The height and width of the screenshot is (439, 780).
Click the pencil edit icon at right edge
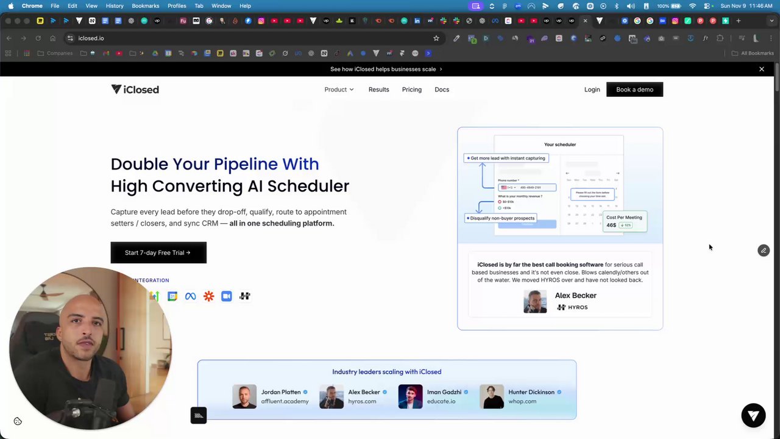(764, 251)
